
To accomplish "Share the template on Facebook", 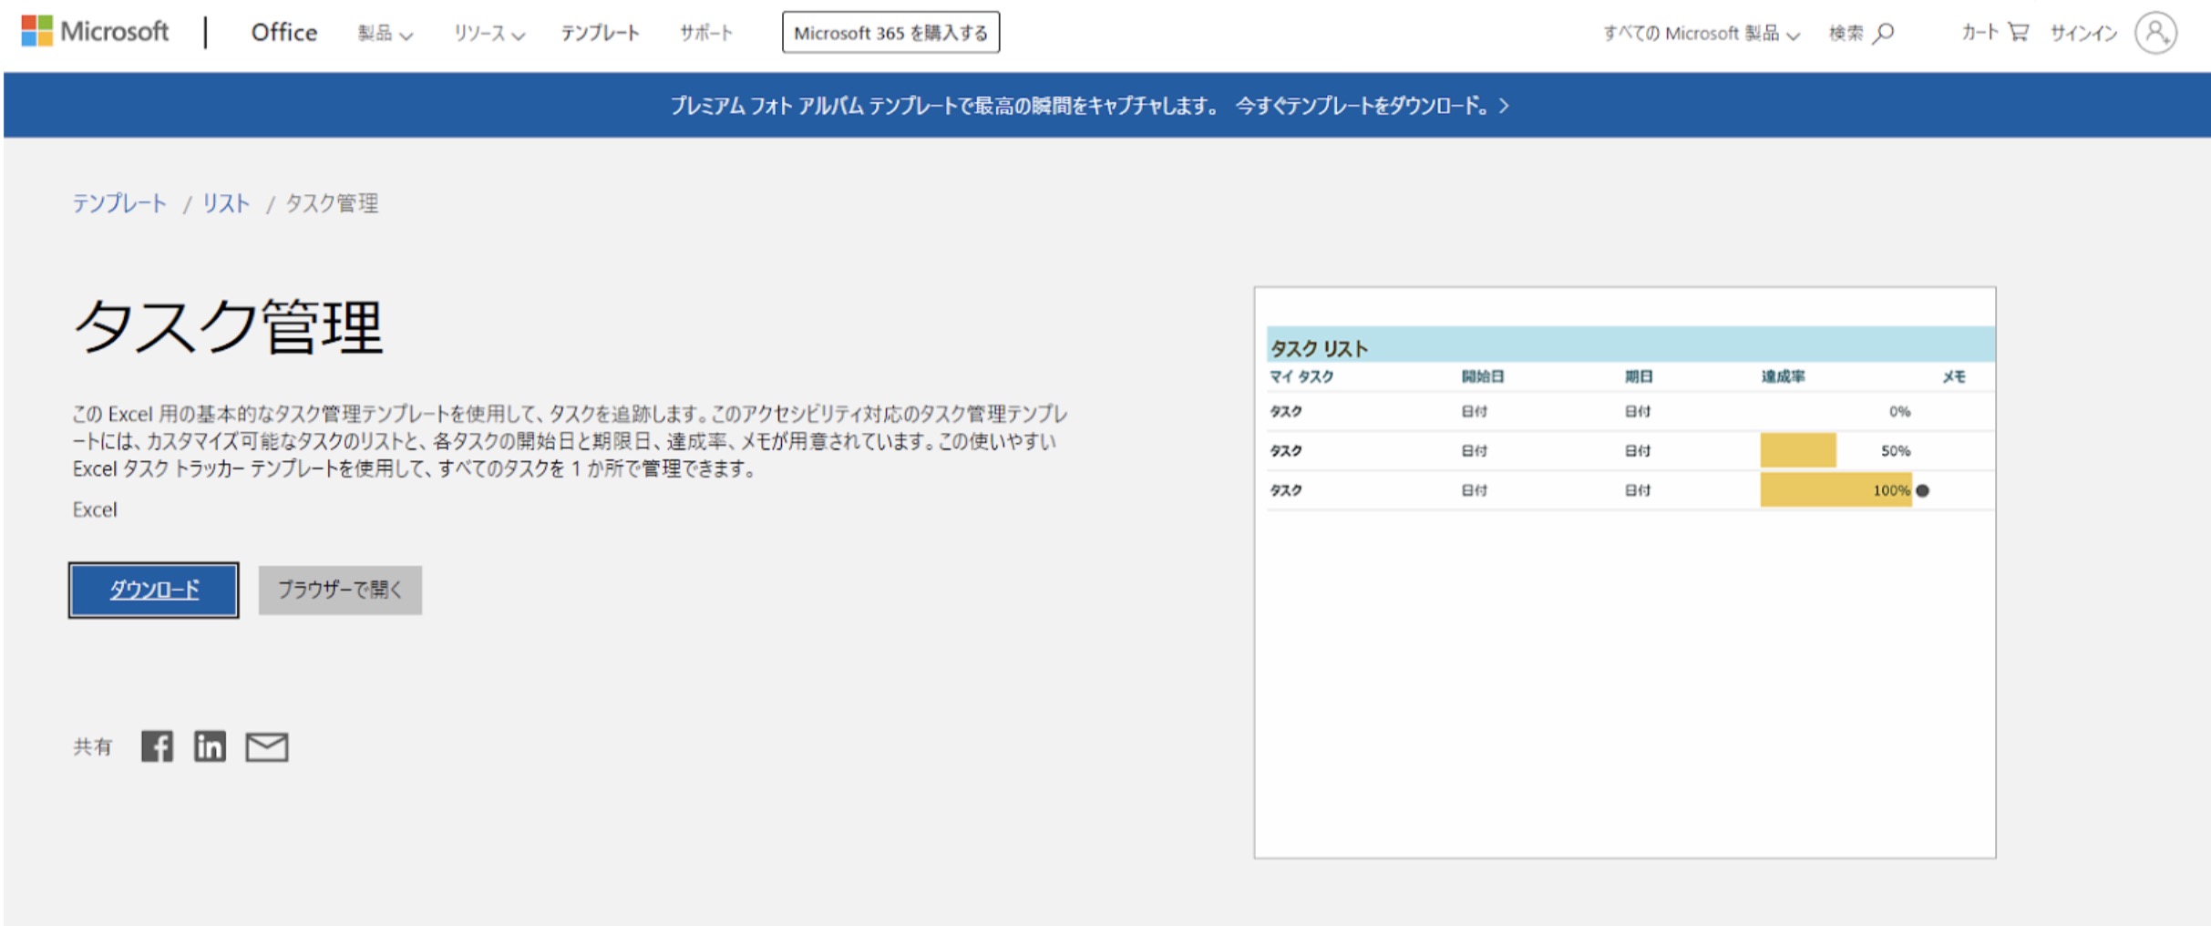I will tap(158, 746).
